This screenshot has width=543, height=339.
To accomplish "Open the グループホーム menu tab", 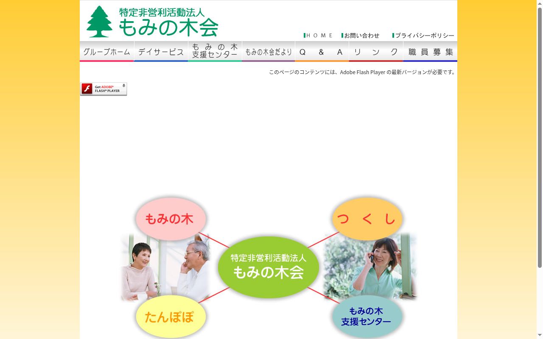I will pyautogui.click(x=107, y=52).
